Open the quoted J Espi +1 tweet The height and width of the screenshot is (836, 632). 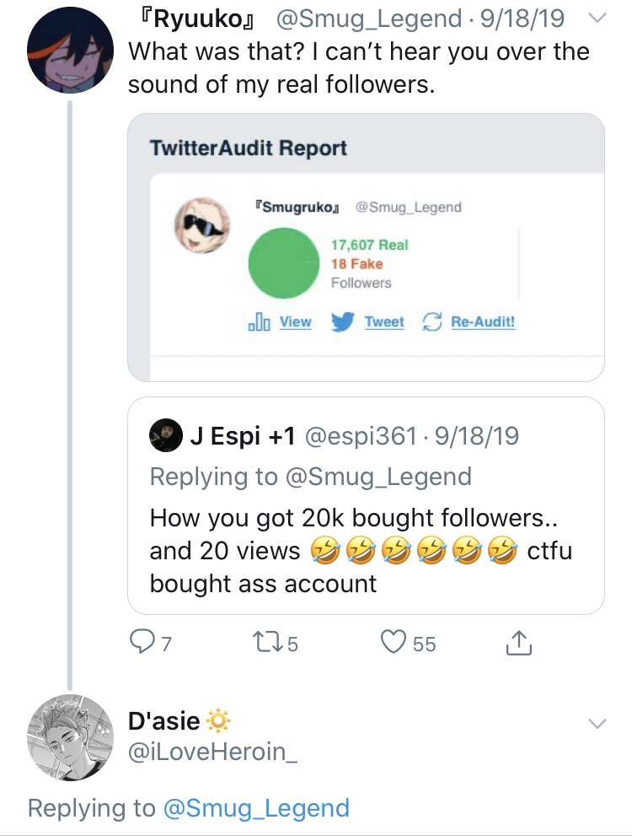(x=366, y=505)
